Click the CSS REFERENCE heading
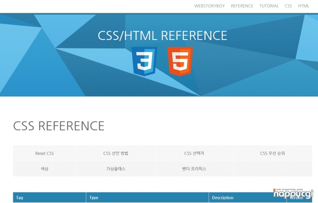318x203 pixels. tap(59, 126)
